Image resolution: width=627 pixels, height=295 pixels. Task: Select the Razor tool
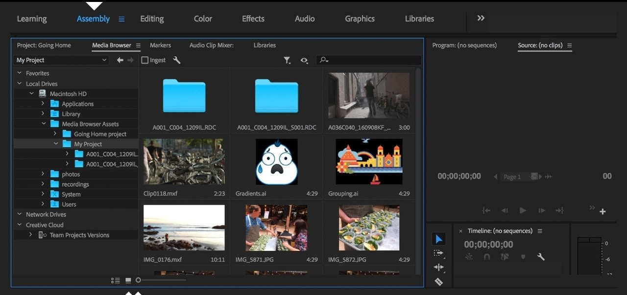click(438, 281)
